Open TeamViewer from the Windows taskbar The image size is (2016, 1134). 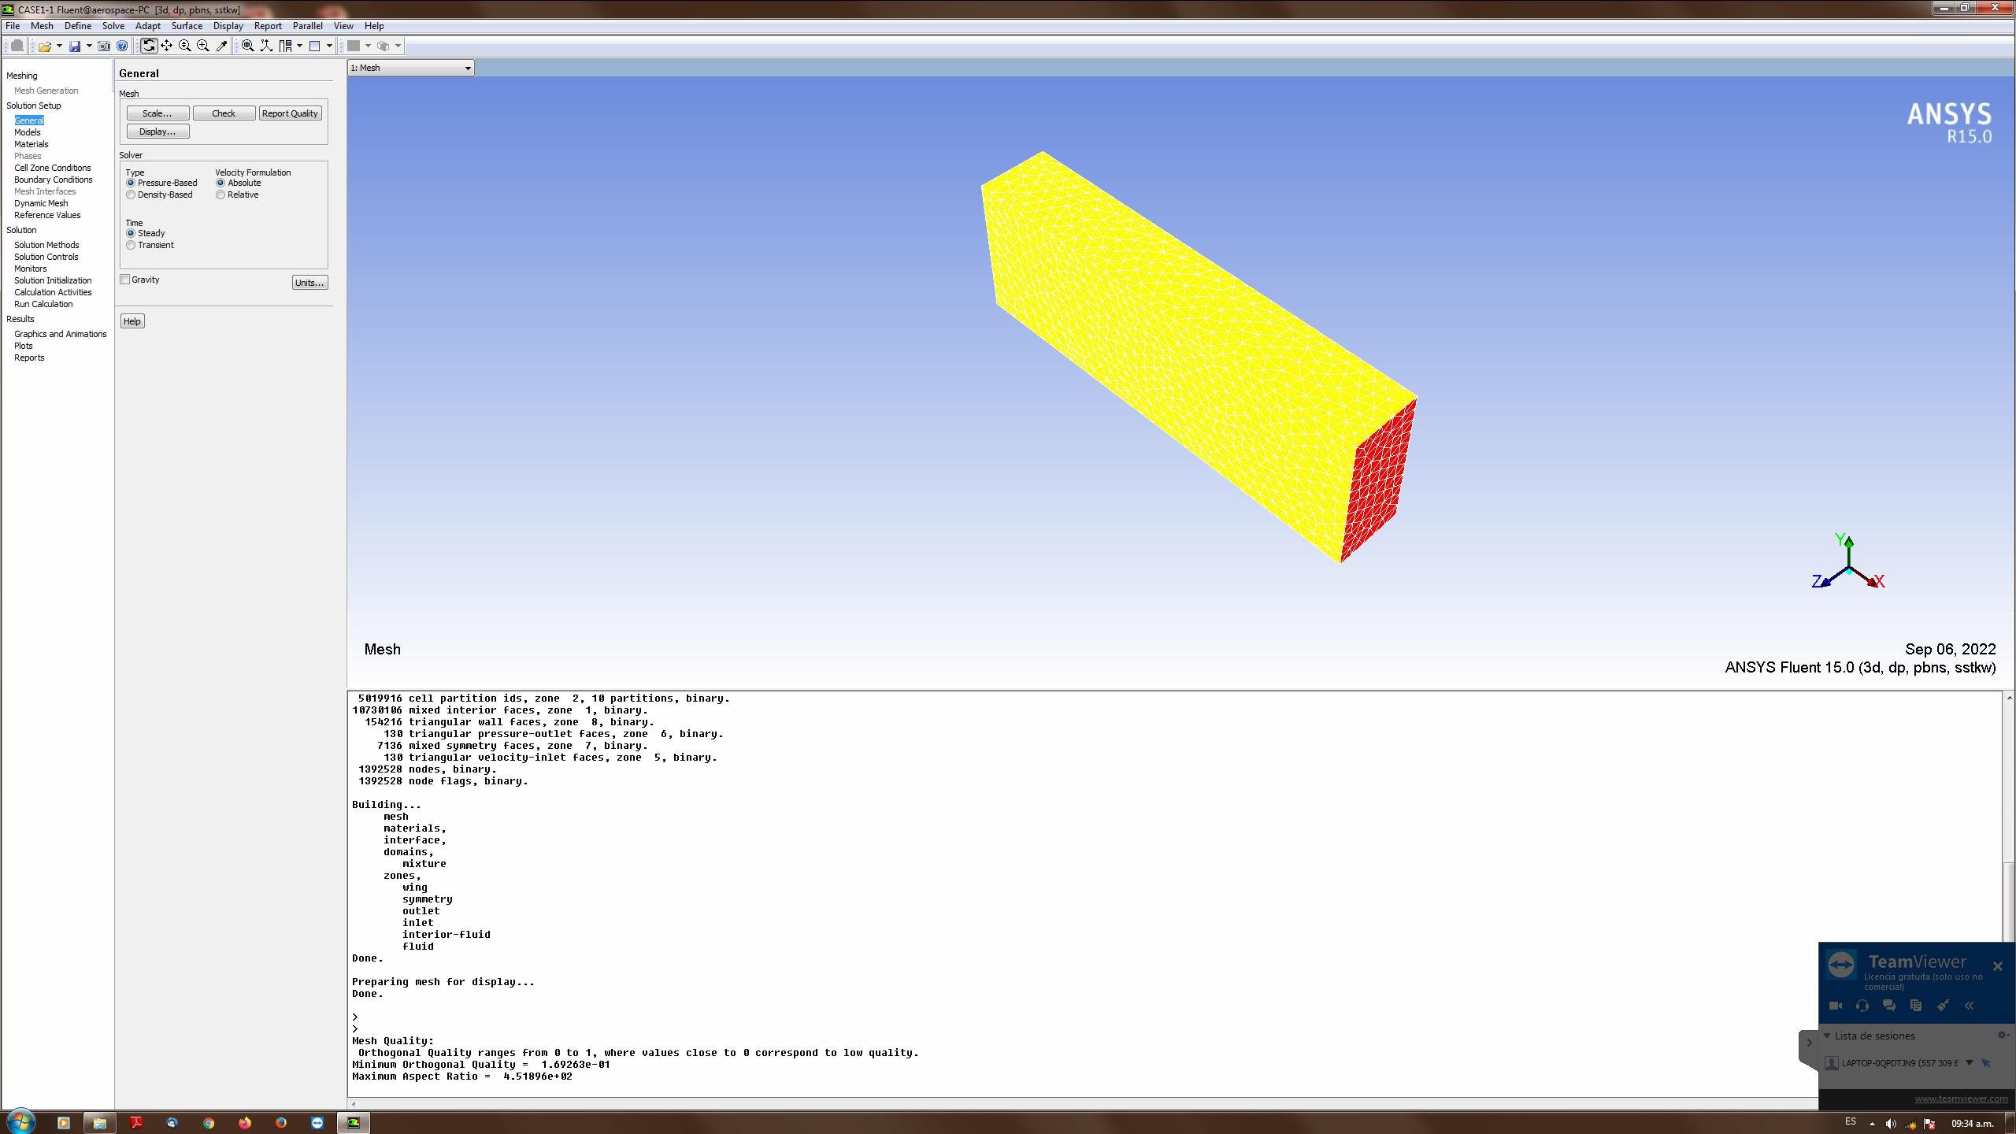(x=317, y=1123)
